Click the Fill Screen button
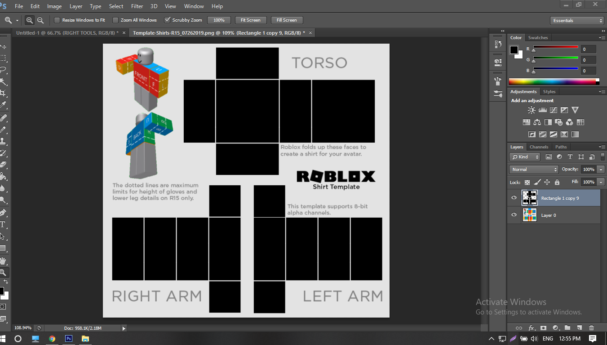607x345 pixels. [287, 20]
